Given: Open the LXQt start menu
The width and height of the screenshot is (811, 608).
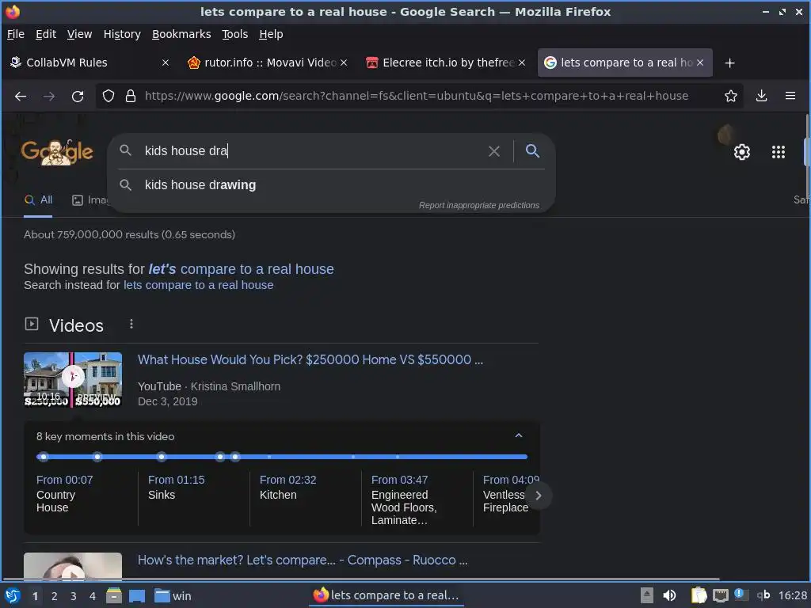Looking at the screenshot, I should pyautogui.click(x=12, y=595).
